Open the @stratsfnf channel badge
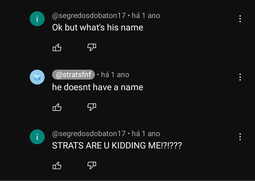The height and width of the screenshot is (181, 255). [x=74, y=75]
